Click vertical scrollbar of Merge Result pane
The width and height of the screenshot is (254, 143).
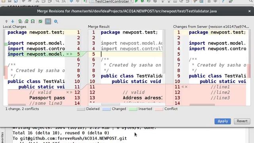tap(164, 52)
